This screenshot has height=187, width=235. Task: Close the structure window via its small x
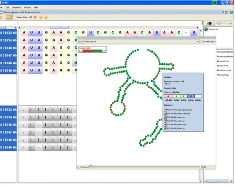[x=214, y=38]
